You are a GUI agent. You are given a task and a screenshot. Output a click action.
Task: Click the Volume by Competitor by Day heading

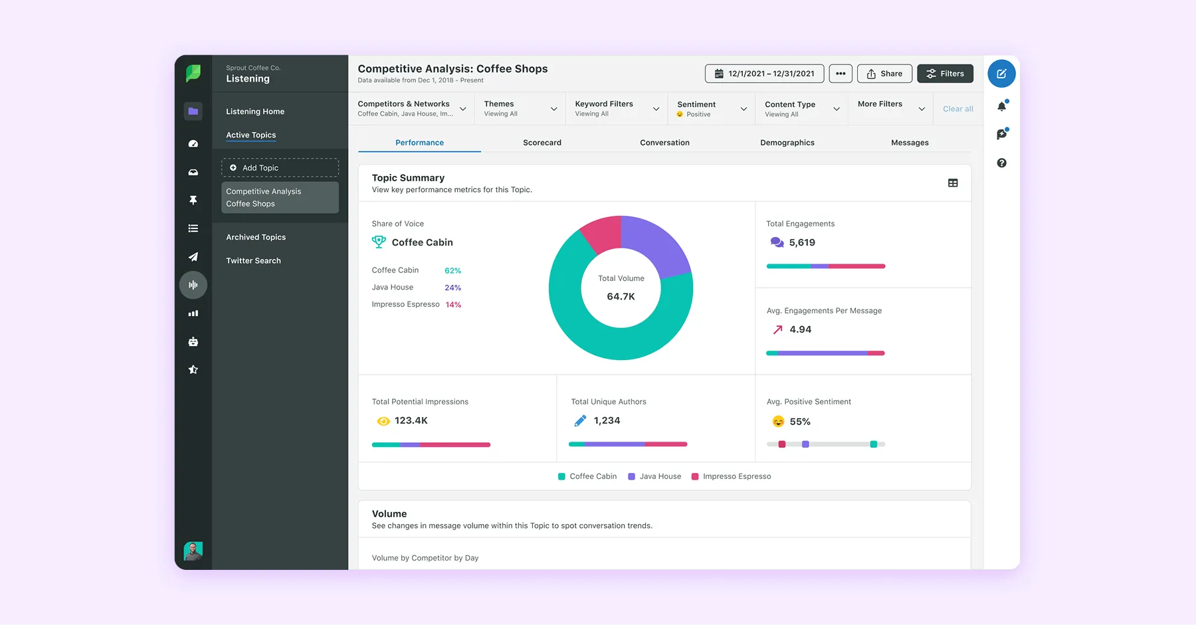click(x=425, y=558)
